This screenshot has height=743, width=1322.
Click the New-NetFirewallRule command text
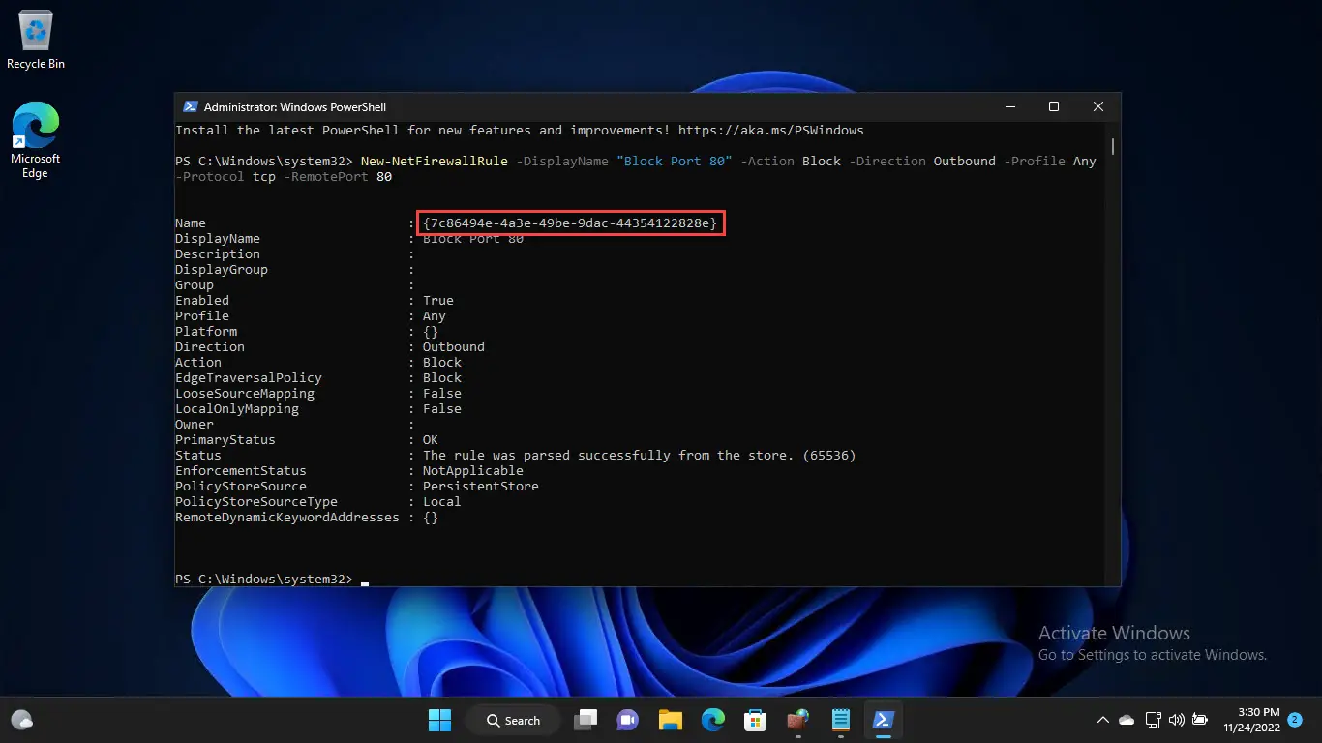(435, 161)
